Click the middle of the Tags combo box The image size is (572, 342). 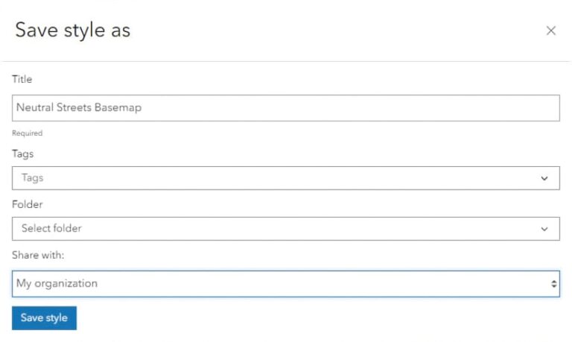pos(285,178)
